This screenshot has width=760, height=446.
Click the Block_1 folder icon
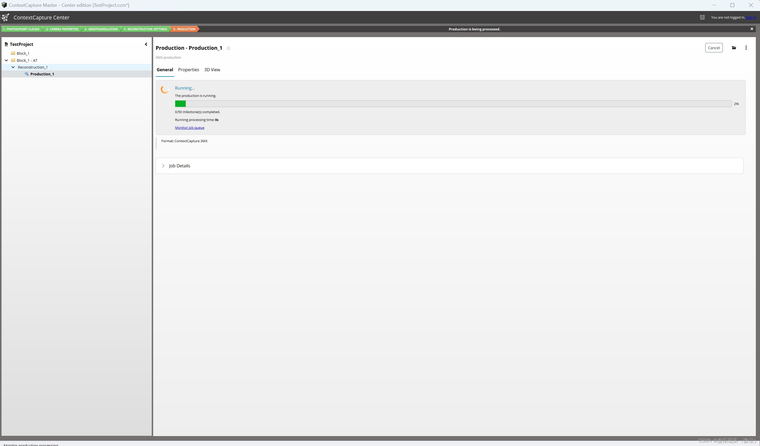pyautogui.click(x=13, y=53)
